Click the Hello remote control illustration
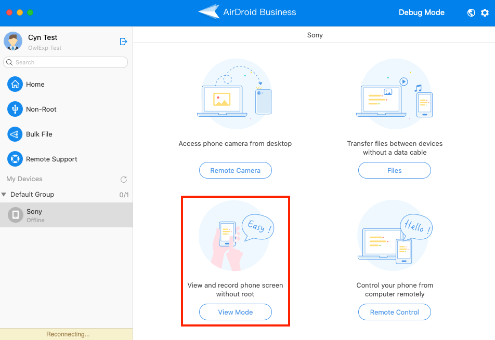 coord(395,236)
